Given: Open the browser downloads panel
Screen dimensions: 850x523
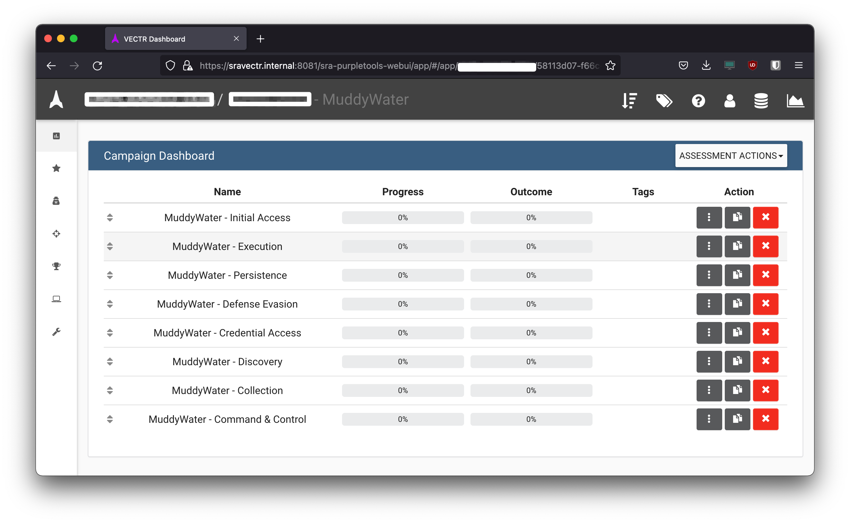Looking at the screenshot, I should 706,65.
